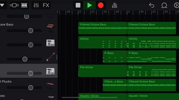Adjust the topmost partially visible volume slider
Image resolution: width=179 pixels, height=100 pixels.
coord(27,16)
